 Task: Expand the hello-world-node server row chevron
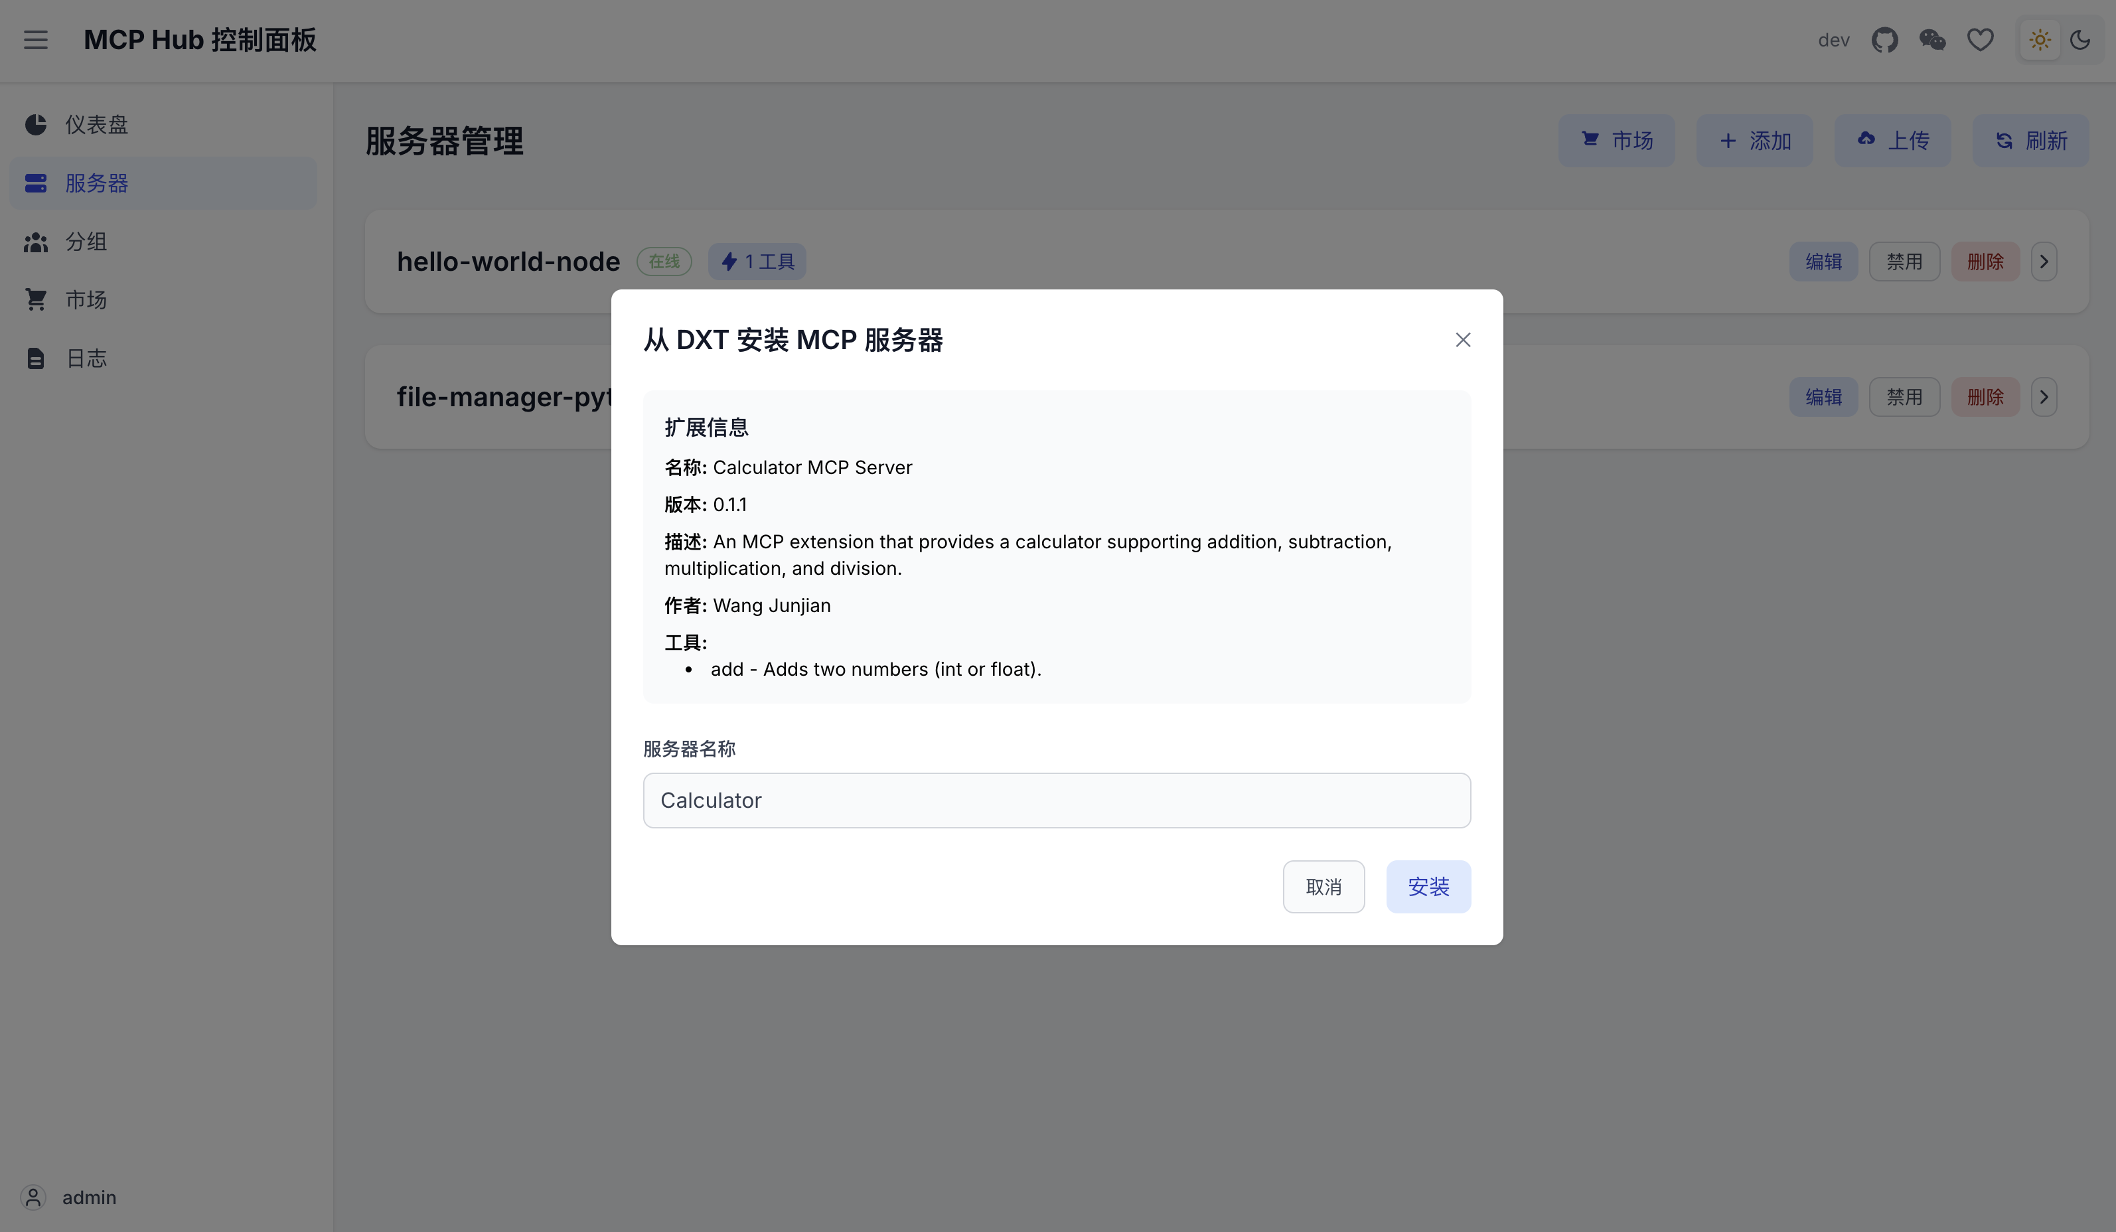click(x=2044, y=261)
